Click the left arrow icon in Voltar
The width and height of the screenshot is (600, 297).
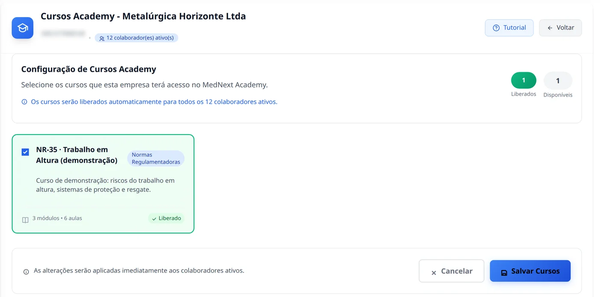click(550, 28)
